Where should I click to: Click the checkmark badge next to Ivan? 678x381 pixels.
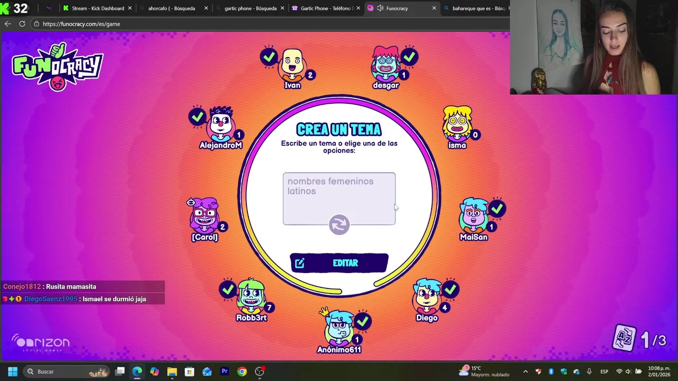[x=269, y=56]
